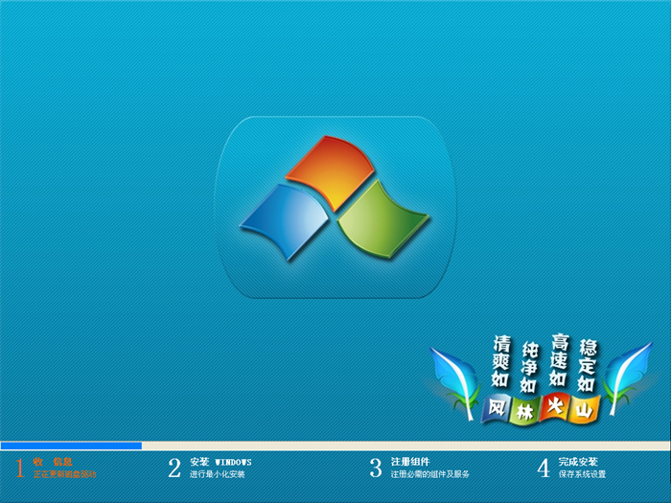Viewport: 671px width, 503px height.
Task: Click the step number 4
Action: click(544, 468)
